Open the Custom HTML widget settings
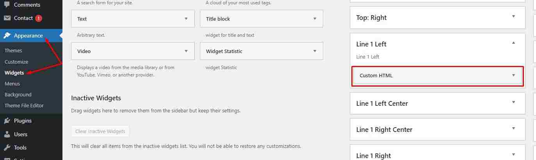 (513, 75)
